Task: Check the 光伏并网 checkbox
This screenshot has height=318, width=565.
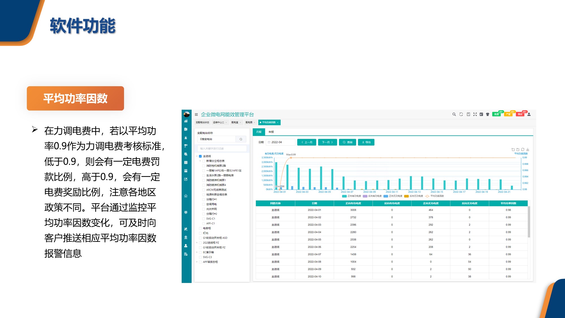Action: [203, 209]
